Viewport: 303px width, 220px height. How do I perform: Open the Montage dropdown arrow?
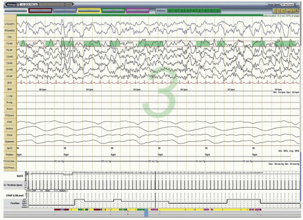(x=18, y=4)
